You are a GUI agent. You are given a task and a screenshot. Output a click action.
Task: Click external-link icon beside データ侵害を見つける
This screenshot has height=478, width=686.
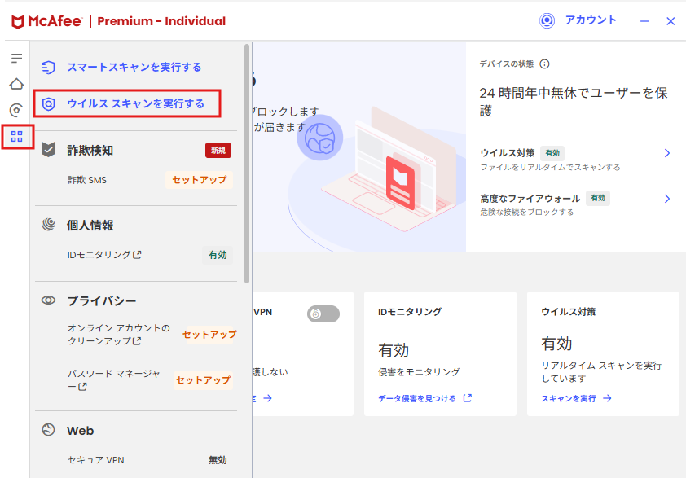tap(468, 398)
